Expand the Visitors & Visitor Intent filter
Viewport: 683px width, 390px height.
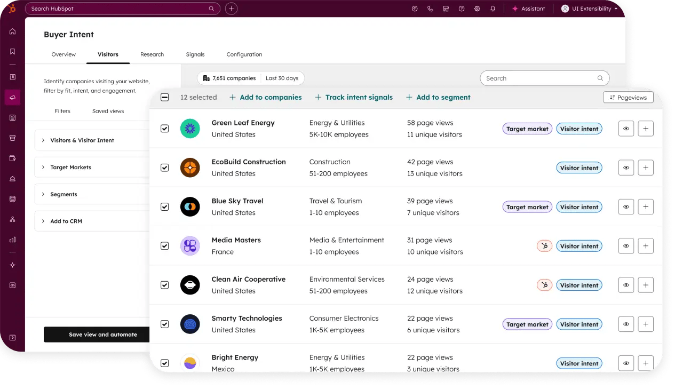tap(92, 140)
